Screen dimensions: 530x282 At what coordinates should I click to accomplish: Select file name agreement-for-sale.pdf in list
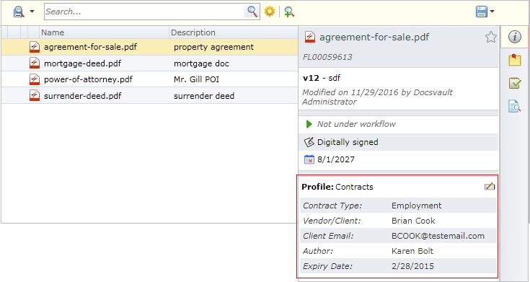coord(91,47)
